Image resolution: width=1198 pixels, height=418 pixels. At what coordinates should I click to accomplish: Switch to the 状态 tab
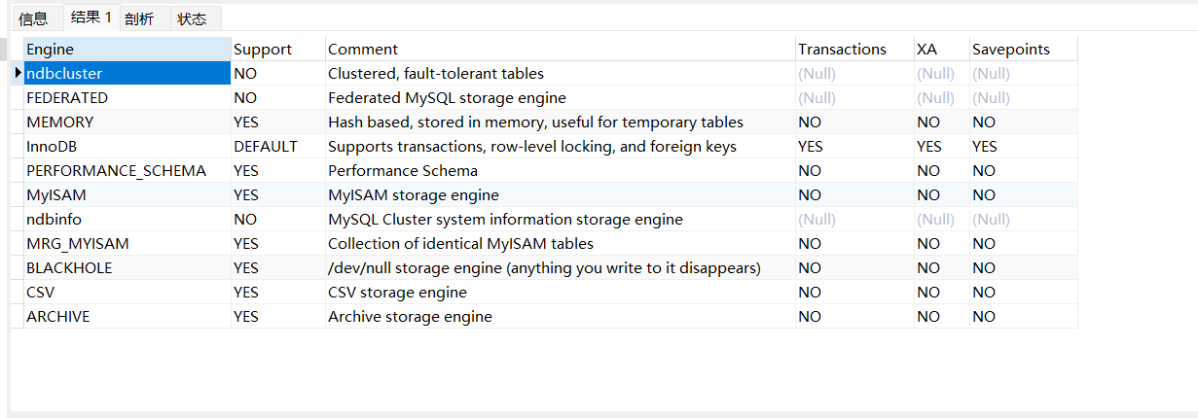(x=192, y=18)
